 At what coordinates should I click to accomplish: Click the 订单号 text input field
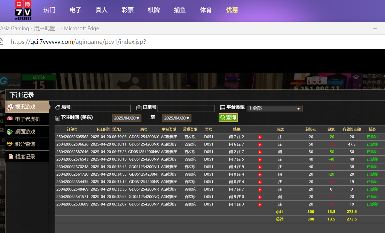(x=186, y=109)
